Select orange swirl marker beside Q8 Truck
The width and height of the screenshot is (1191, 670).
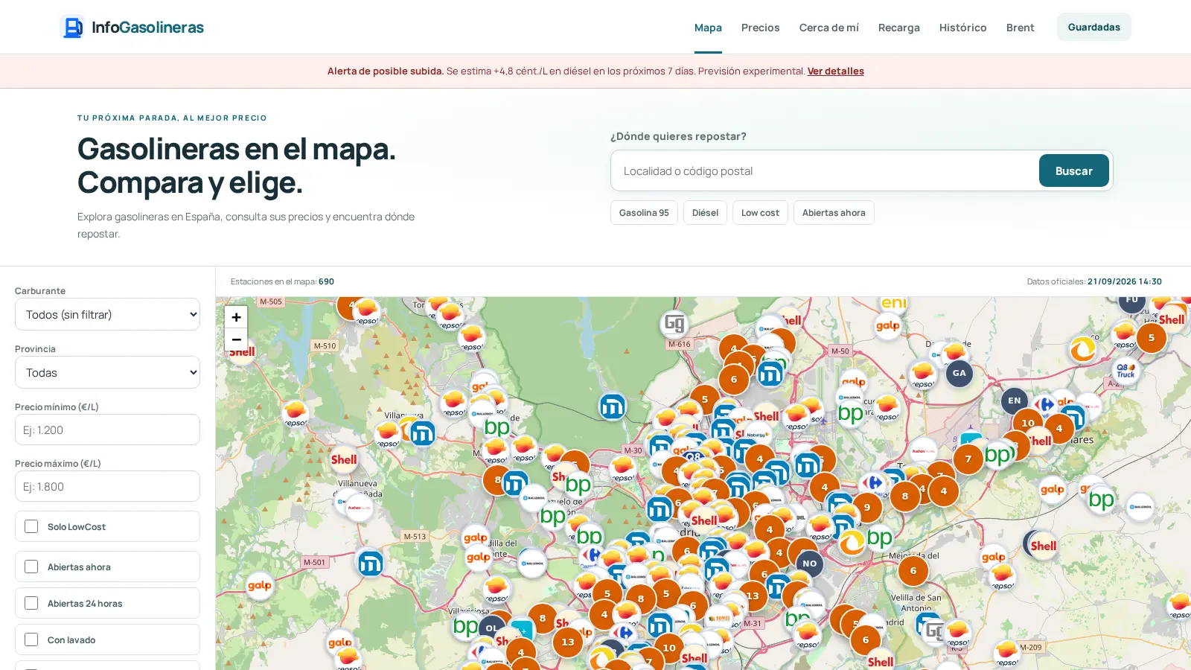click(1082, 349)
